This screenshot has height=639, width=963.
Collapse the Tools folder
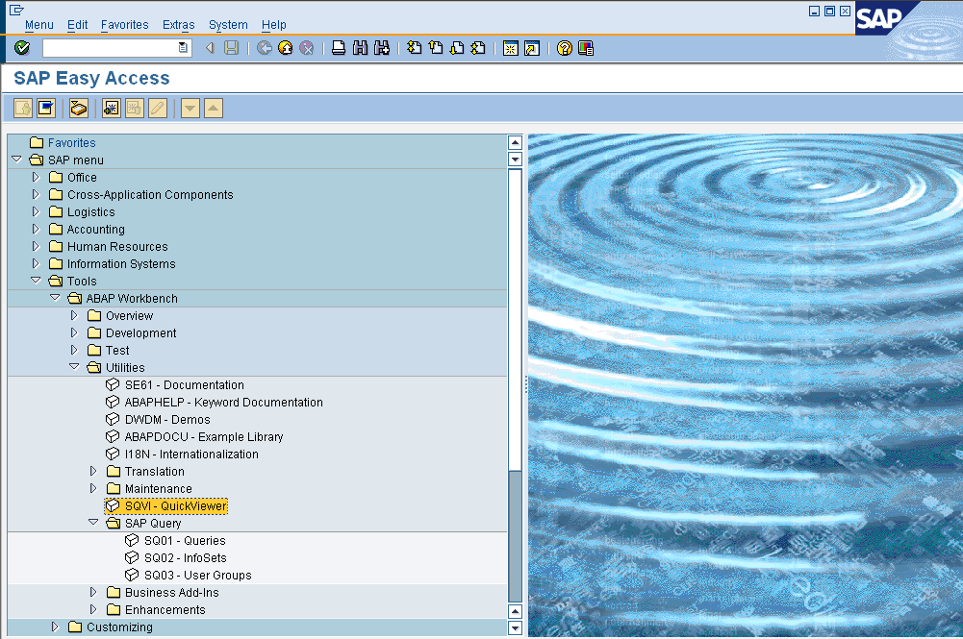tap(36, 281)
